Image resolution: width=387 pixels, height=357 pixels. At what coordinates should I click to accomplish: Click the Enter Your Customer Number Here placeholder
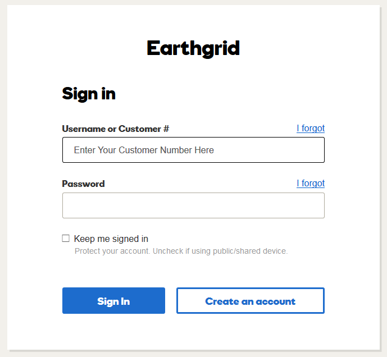144,150
